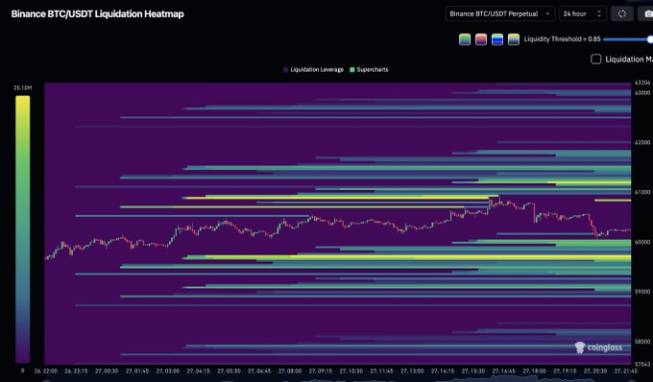
Task: Click the vertical color scale bar
Action: click(x=22, y=228)
